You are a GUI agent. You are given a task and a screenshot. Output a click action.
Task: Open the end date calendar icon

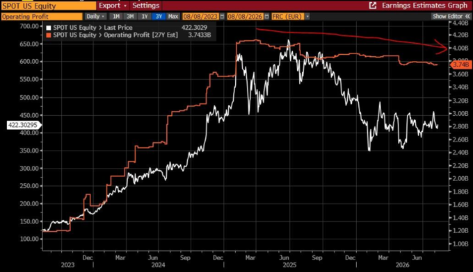pos(266,16)
